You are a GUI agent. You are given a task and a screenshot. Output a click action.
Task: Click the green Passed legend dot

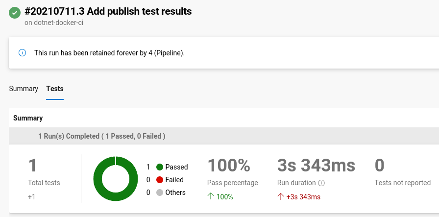(159, 167)
